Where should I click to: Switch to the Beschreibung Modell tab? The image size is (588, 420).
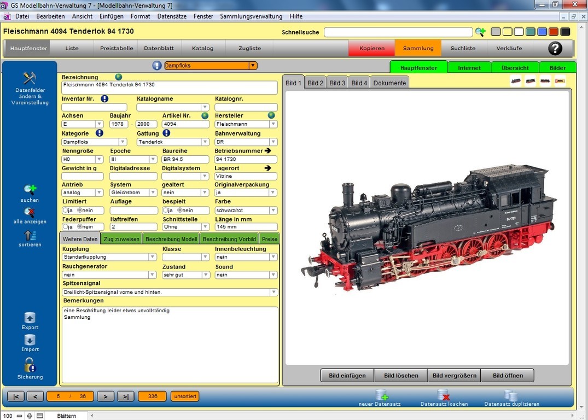point(171,239)
